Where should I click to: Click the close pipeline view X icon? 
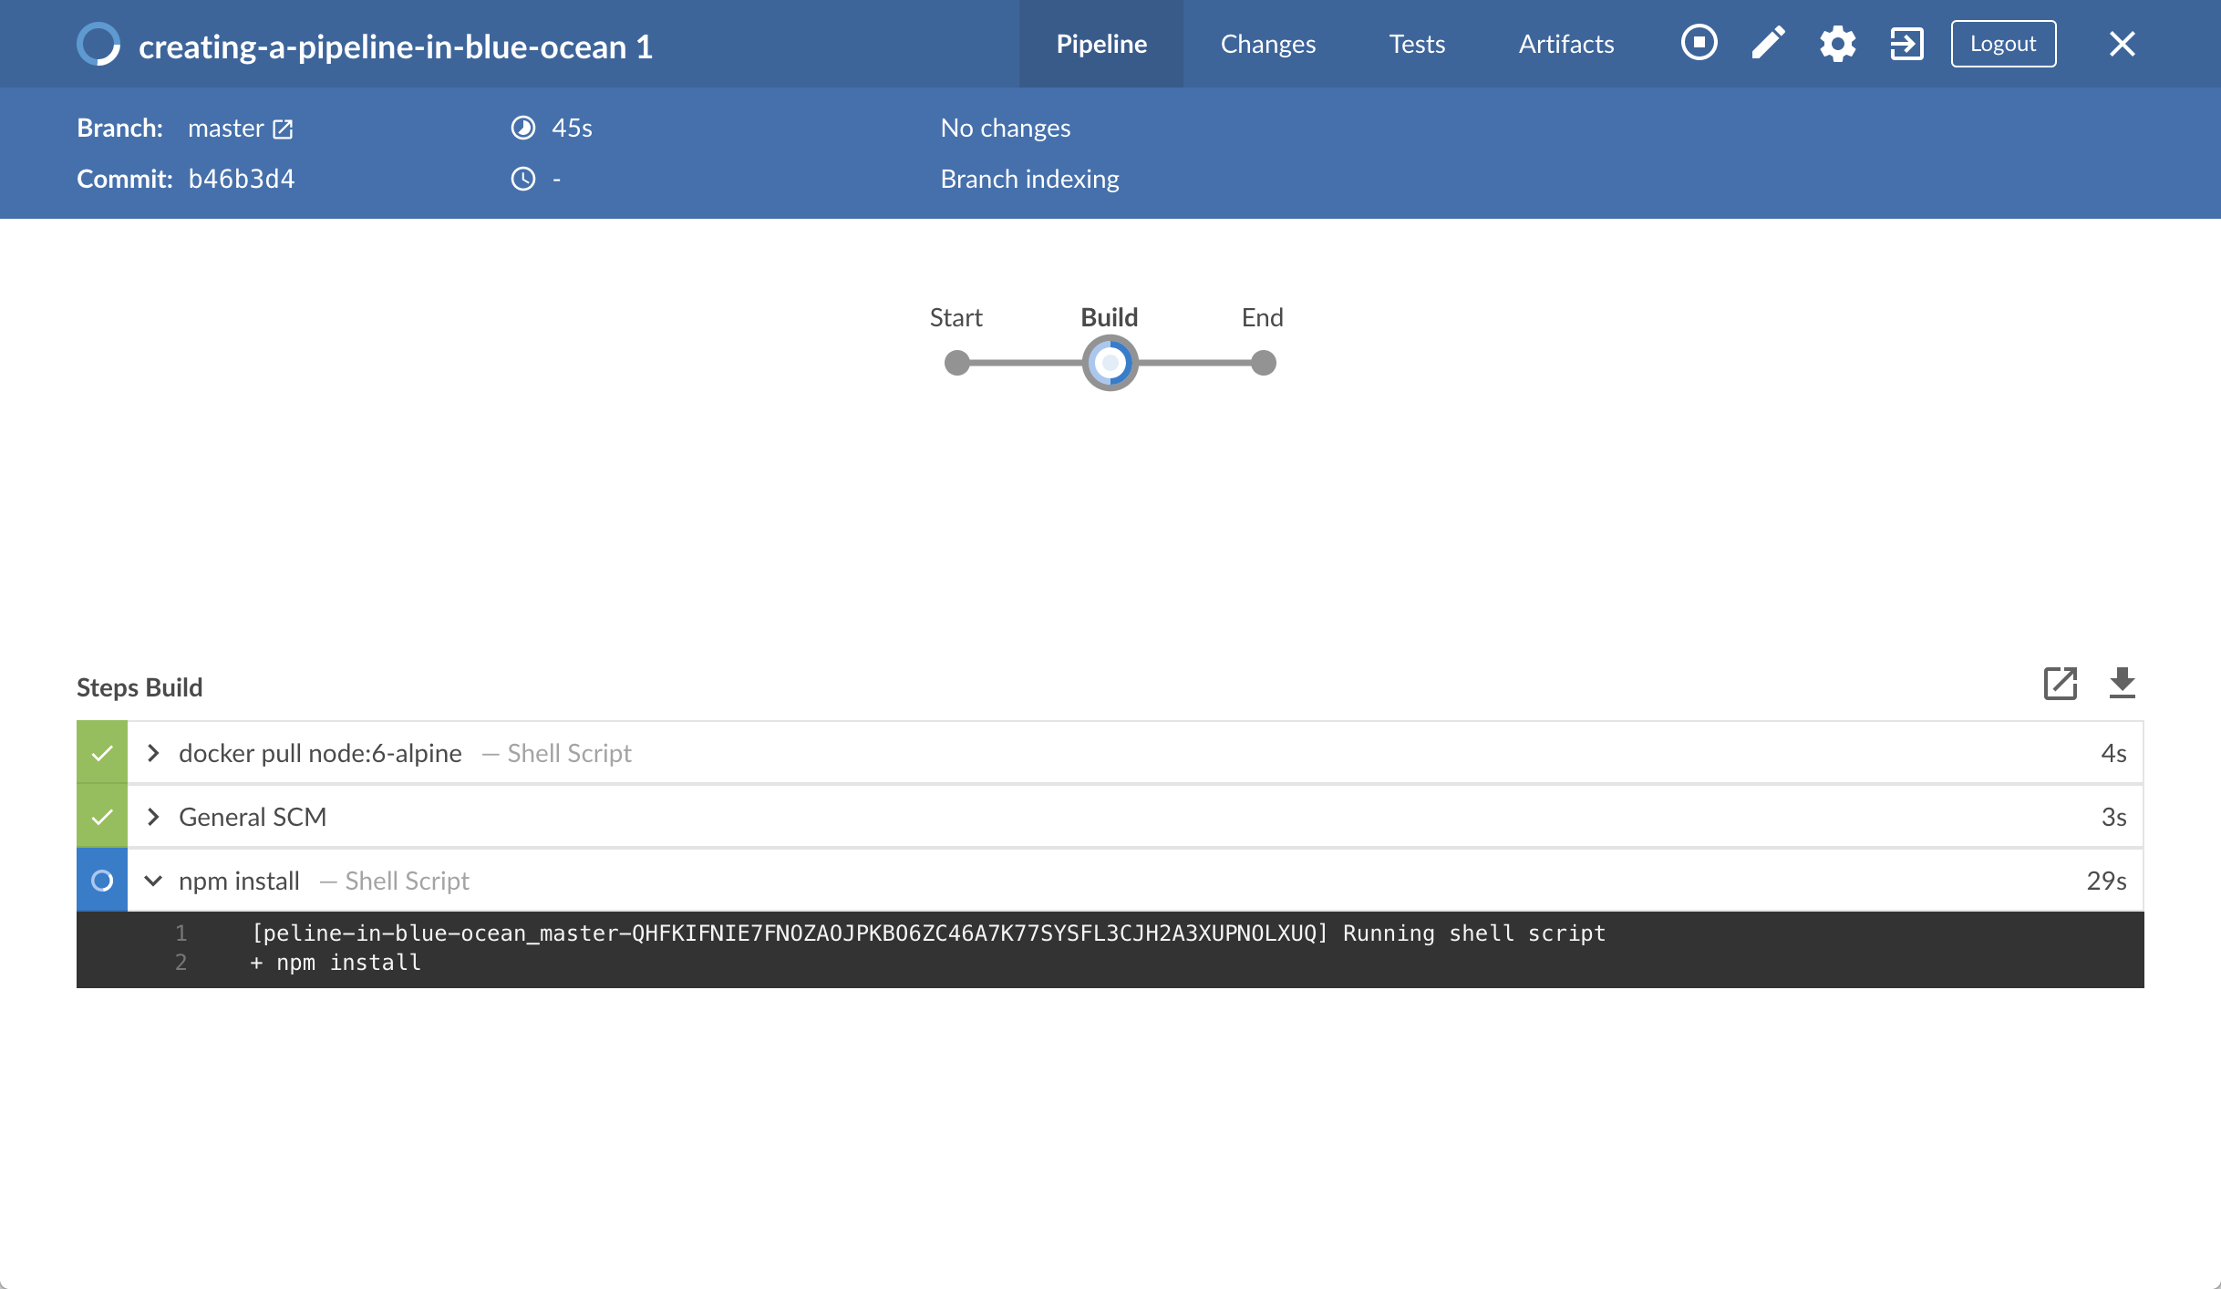click(2122, 43)
